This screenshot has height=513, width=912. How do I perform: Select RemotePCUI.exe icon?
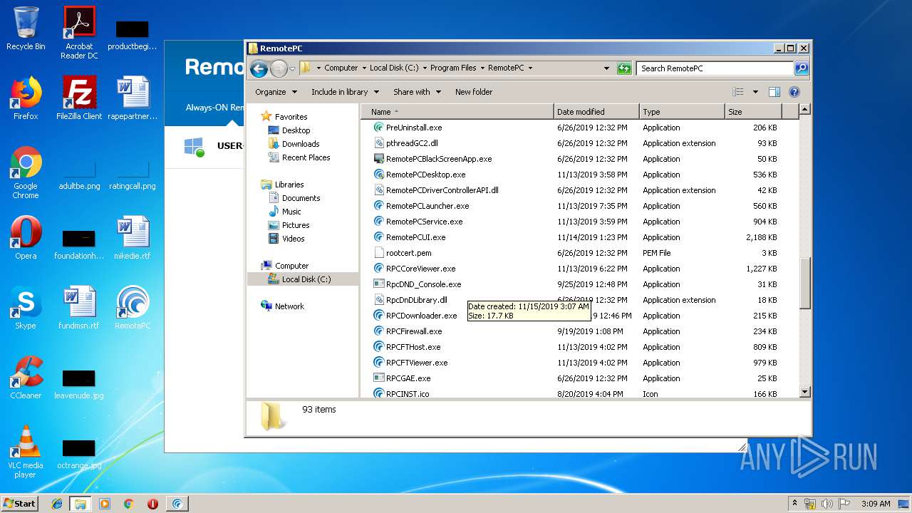379,237
